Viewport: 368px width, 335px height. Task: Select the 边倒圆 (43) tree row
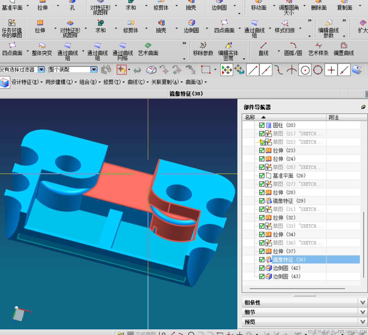tap(301, 276)
